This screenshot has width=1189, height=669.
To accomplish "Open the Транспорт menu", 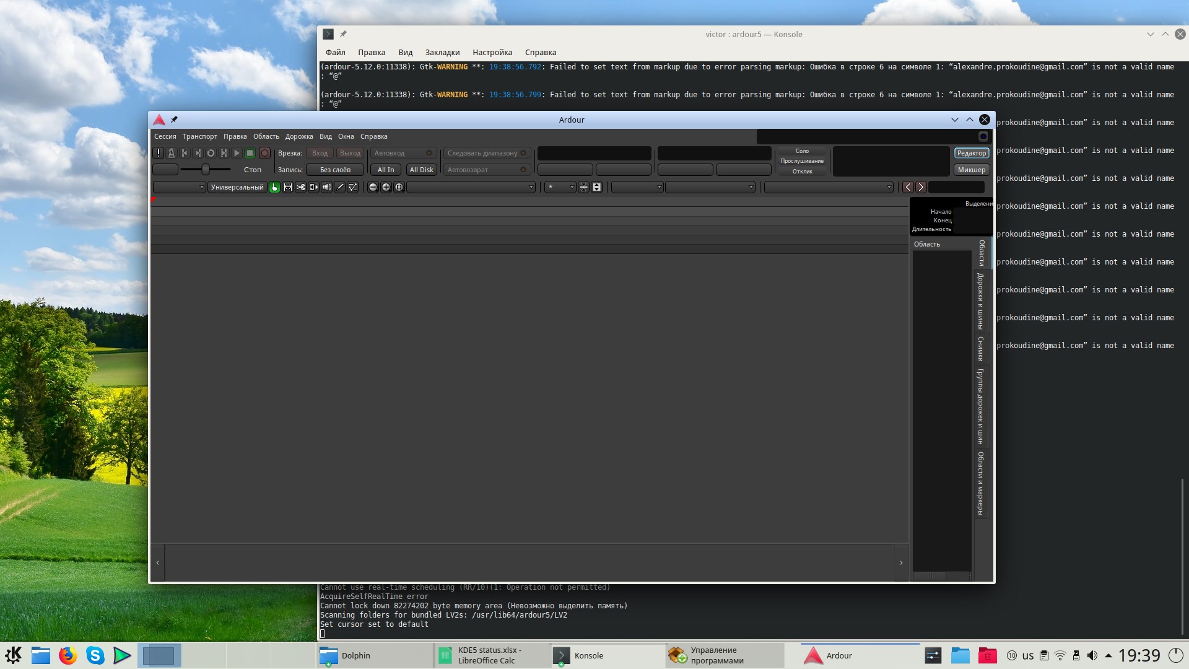I will 199,136.
